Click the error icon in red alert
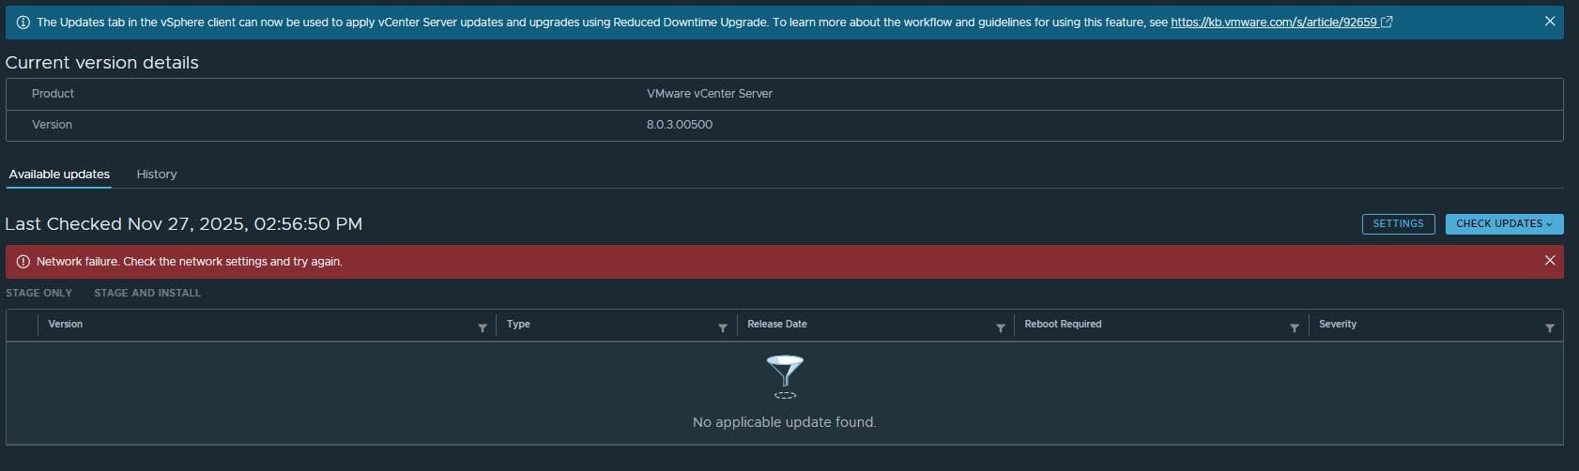This screenshot has height=471, width=1579. (x=23, y=262)
